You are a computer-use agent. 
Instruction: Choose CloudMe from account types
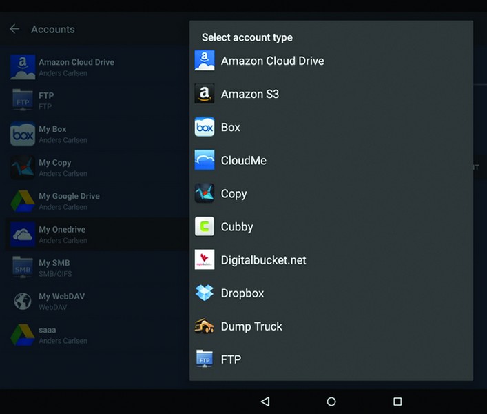click(331, 160)
